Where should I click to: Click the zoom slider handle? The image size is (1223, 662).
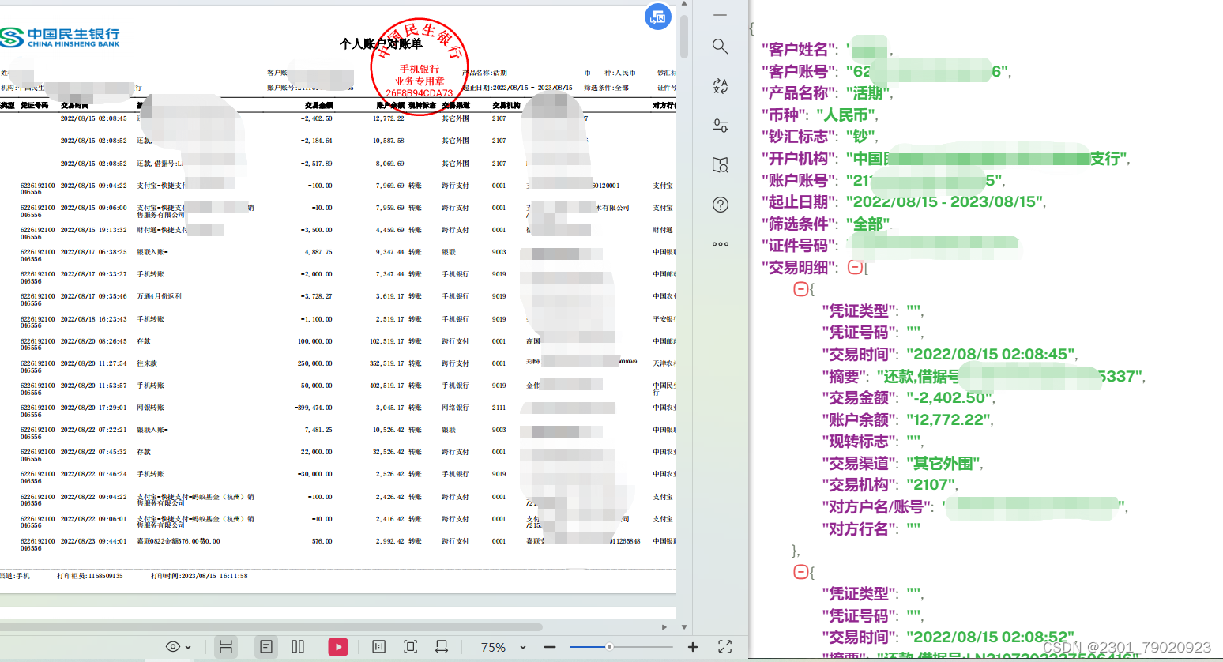(609, 647)
